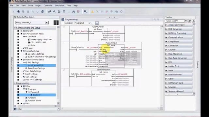Toggle the filter checkbox at explorer bottom right
Screen dimensions: 209x117
coord(58,109)
